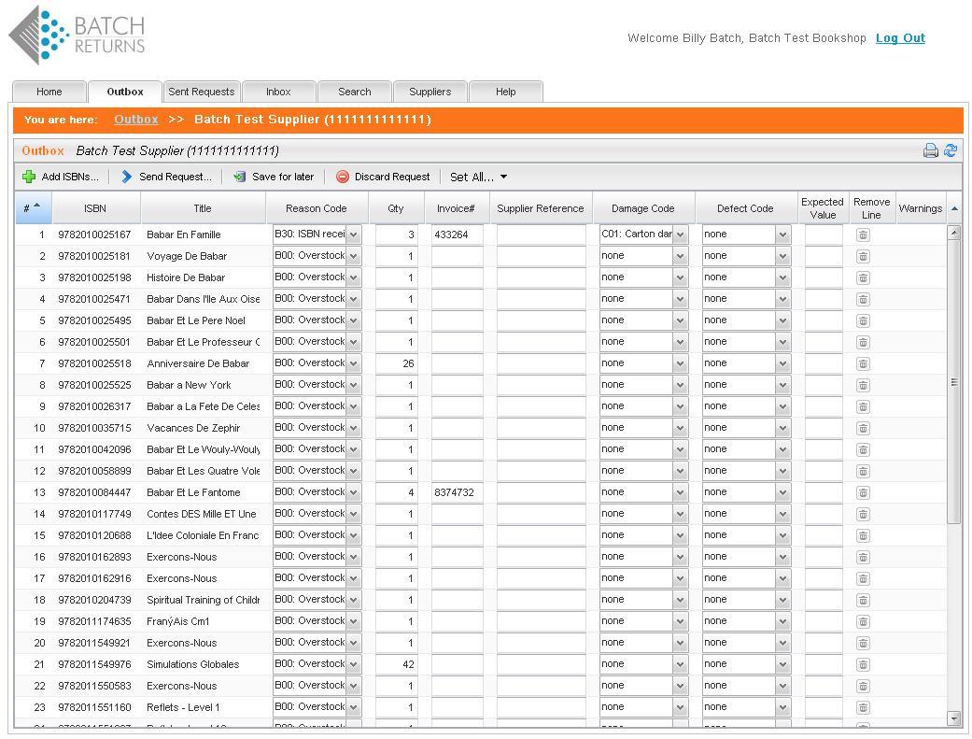This screenshot has width=972, height=739.
Task: Open the Help tab
Action: 506,92
